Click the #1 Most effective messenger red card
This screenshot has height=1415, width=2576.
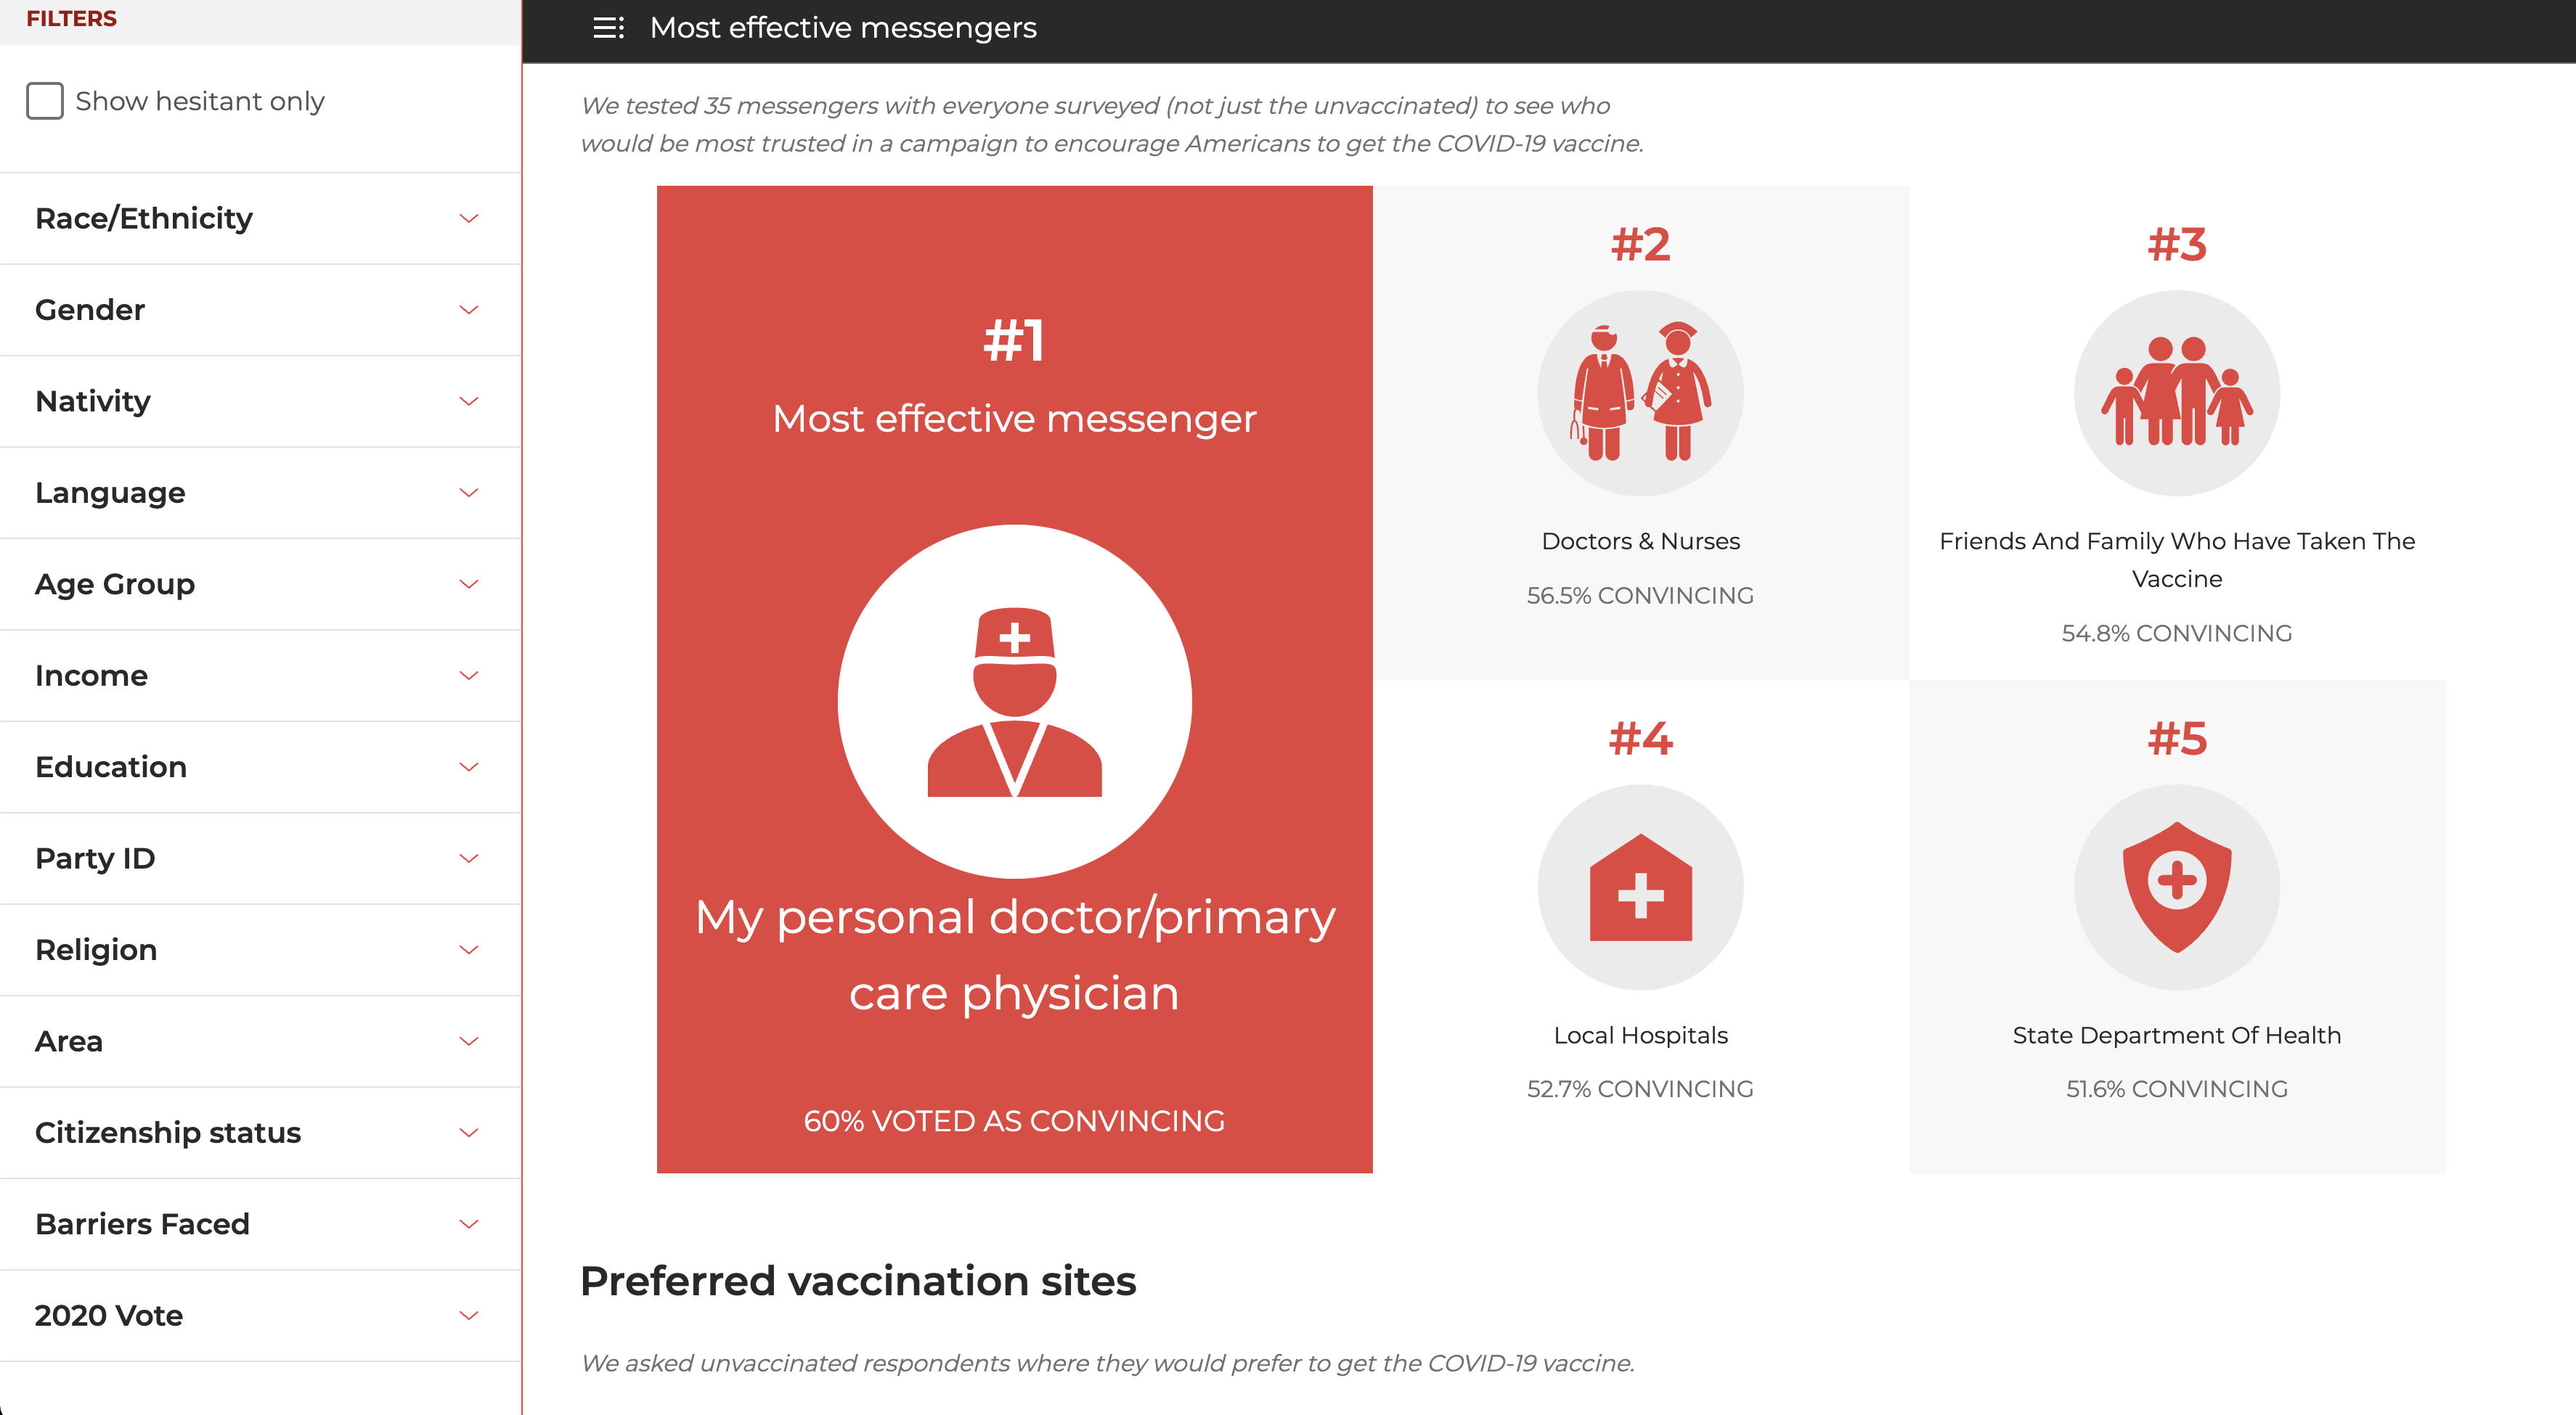tap(1014, 679)
